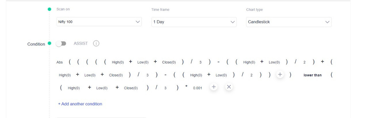Screen dimensions: 368x118
Task: Click the multiplication asterisk operator
Action: (186, 87)
